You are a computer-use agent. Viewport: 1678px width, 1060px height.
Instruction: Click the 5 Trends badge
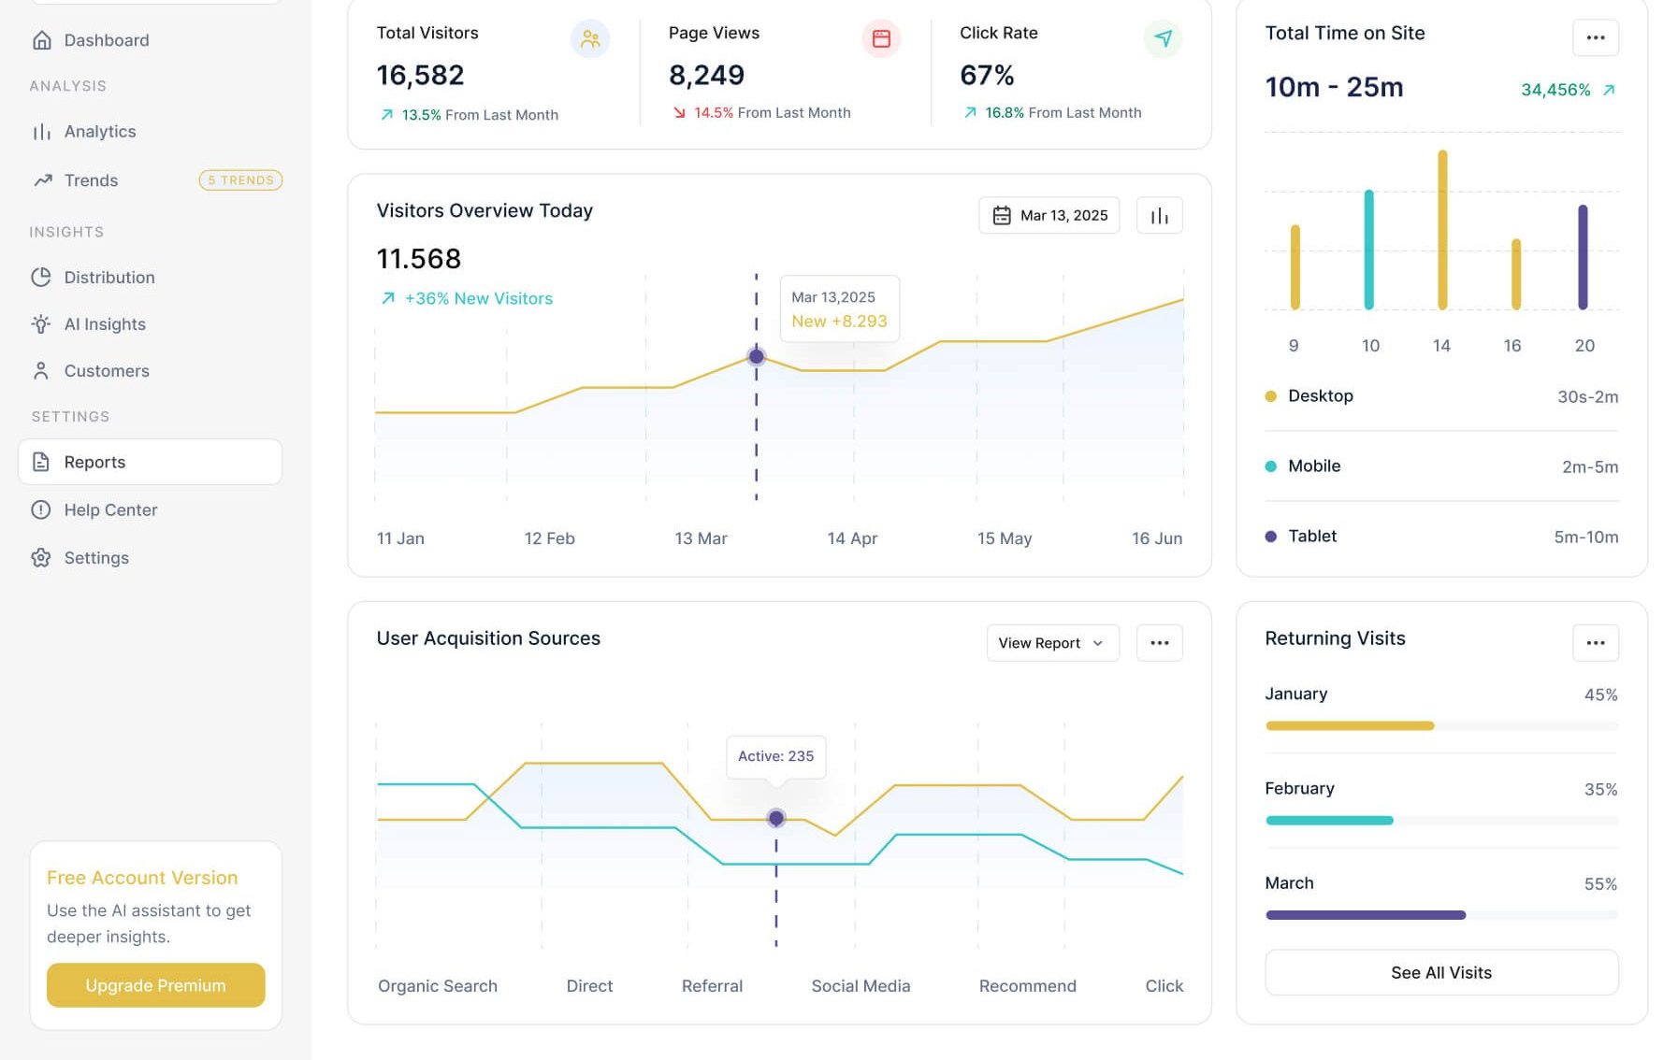click(240, 180)
